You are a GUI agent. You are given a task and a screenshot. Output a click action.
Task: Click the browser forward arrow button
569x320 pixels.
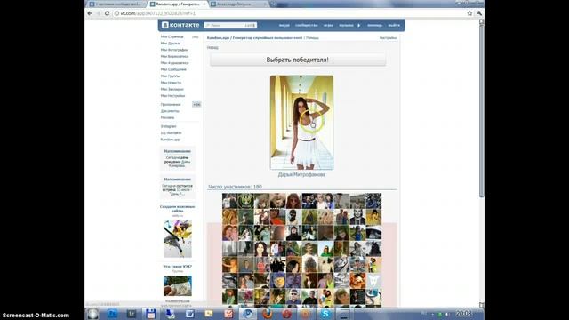[x=98, y=13]
